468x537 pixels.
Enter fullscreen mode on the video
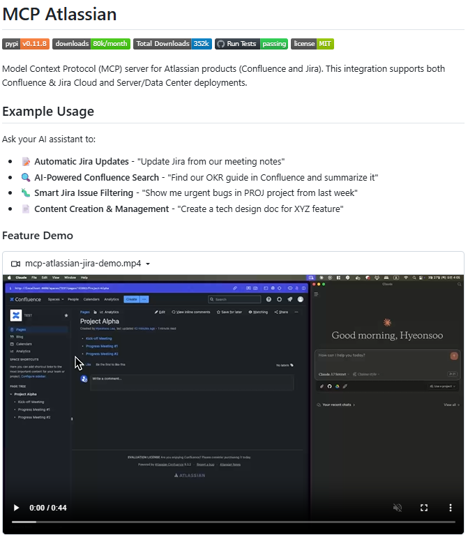click(x=424, y=508)
